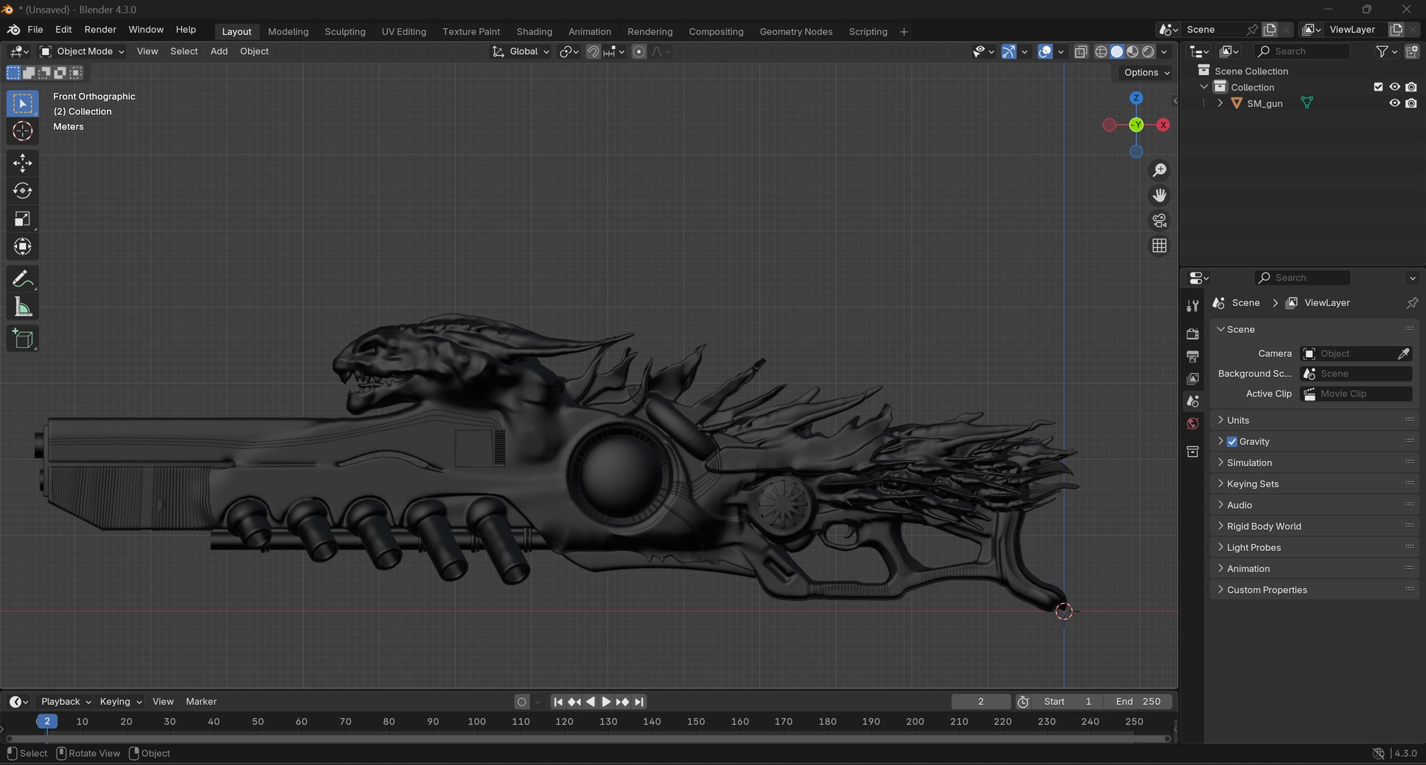Open the Output properties tab icon
This screenshot has height=765, width=1426.
(x=1193, y=357)
